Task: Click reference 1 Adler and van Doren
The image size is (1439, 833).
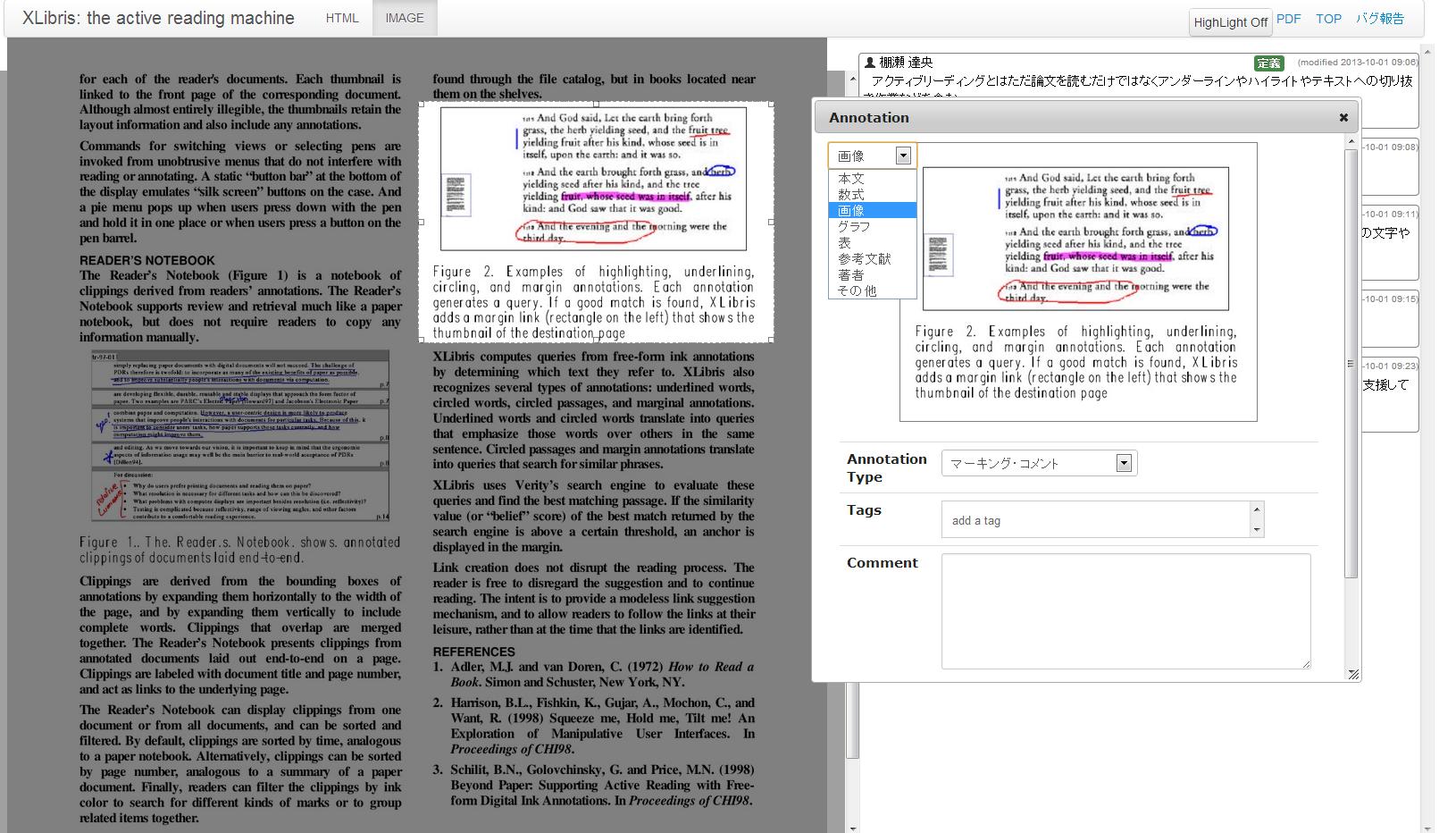Action: 594,674
